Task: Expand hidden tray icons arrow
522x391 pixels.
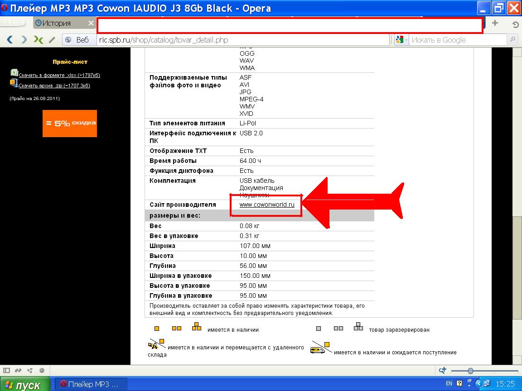Action: coord(478,384)
